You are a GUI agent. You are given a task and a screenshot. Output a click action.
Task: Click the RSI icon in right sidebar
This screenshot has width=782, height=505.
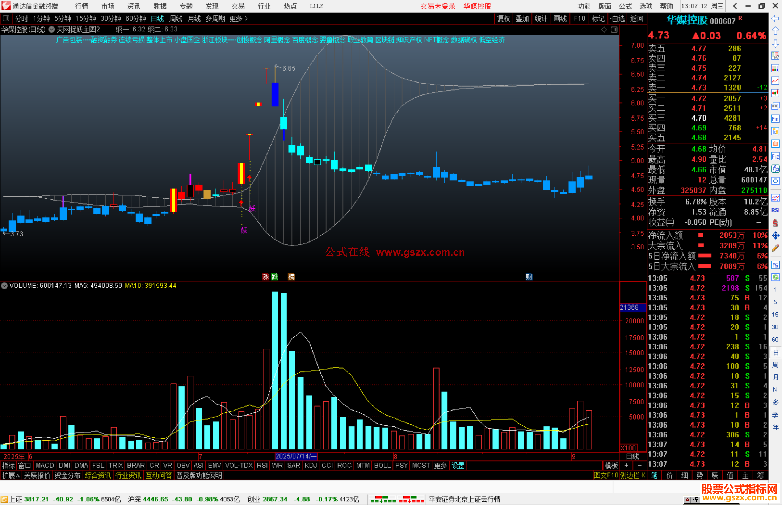coord(775,210)
